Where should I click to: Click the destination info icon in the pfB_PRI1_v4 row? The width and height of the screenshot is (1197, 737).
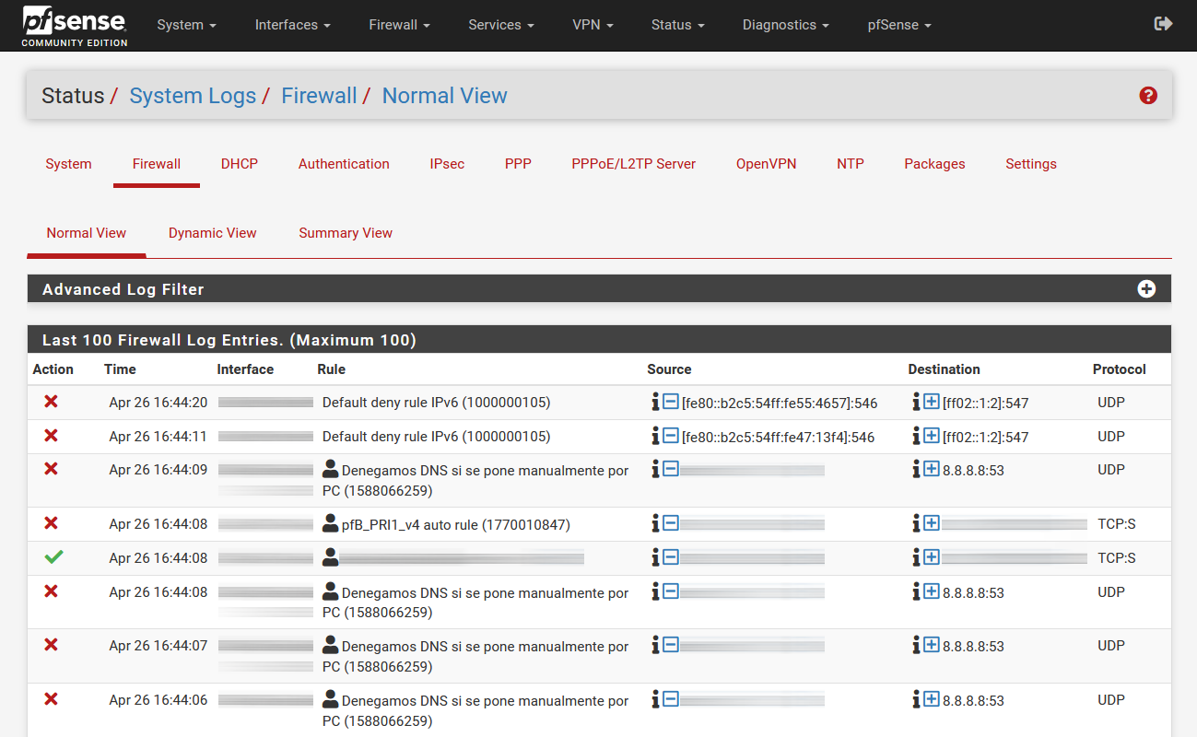point(916,523)
